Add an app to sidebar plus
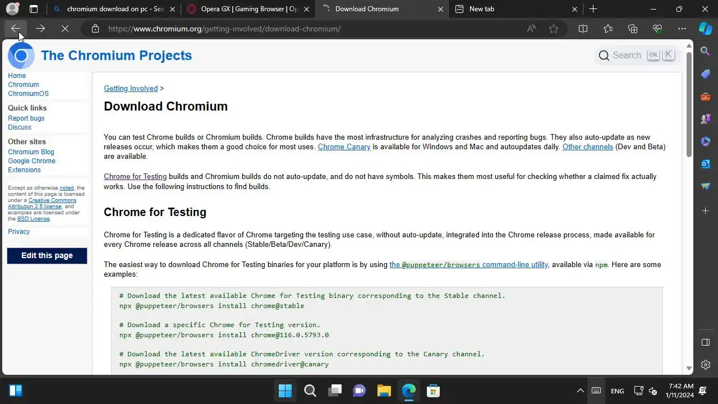 pos(706,210)
